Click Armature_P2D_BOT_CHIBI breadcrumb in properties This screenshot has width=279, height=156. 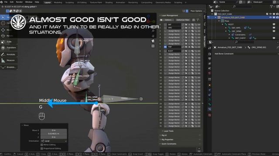(230, 47)
